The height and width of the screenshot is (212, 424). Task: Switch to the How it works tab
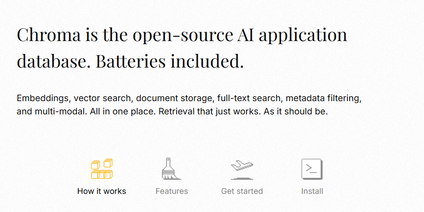pos(101,191)
